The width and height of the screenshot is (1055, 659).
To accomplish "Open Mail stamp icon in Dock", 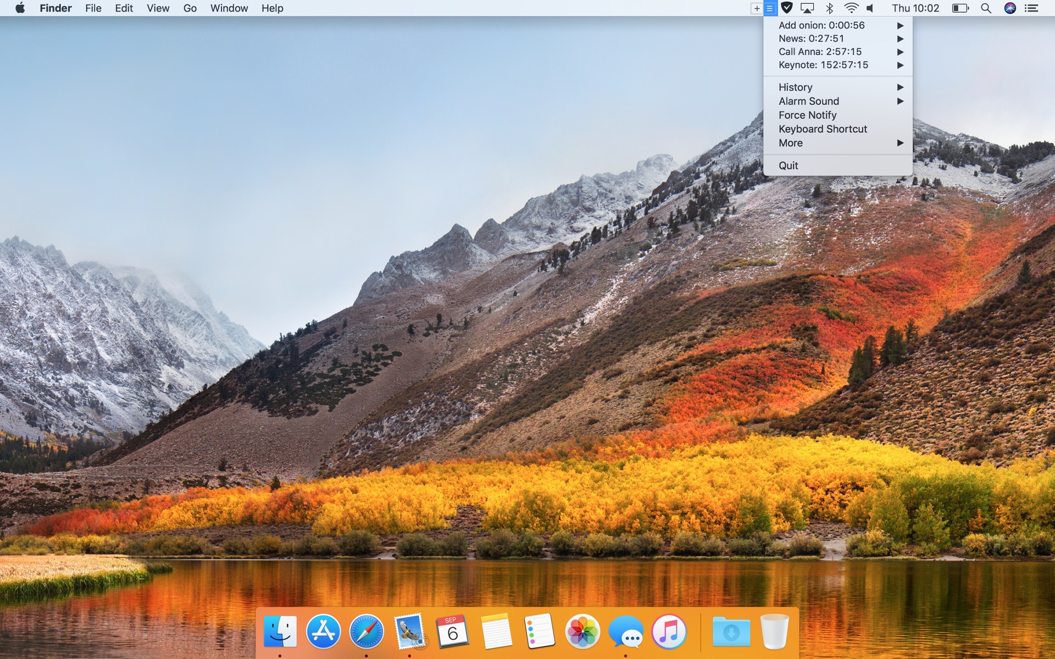I will point(409,631).
